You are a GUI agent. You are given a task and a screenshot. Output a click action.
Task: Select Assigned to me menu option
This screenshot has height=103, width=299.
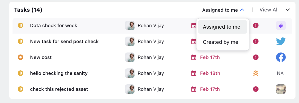click(222, 27)
